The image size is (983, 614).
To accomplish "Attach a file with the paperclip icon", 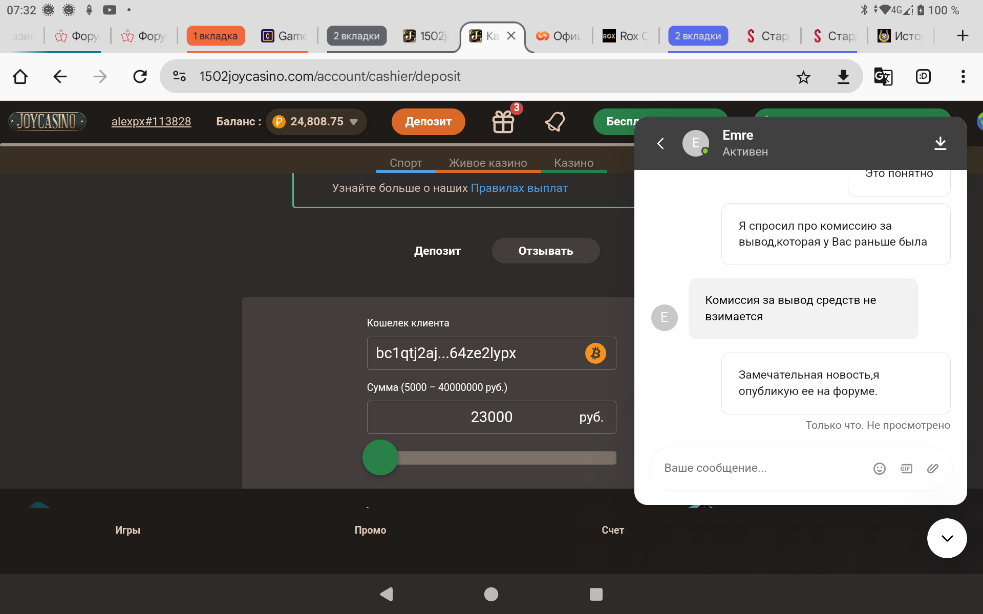I will (x=932, y=469).
